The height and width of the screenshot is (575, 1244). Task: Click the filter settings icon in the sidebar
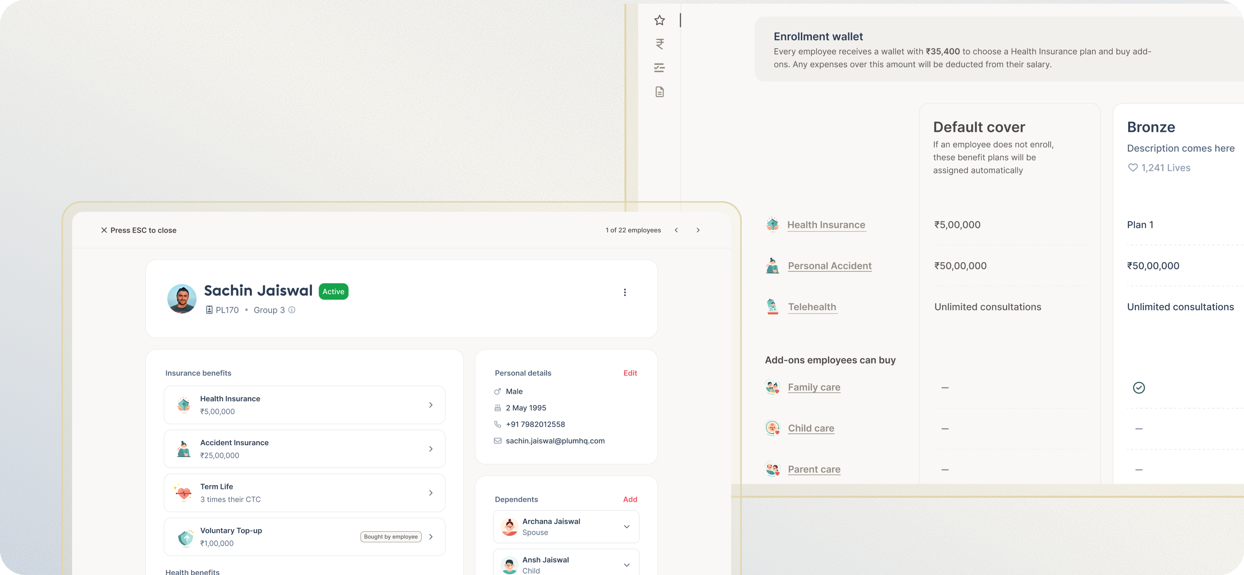659,68
